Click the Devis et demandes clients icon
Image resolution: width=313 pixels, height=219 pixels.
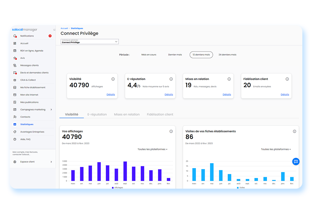(x=15, y=73)
